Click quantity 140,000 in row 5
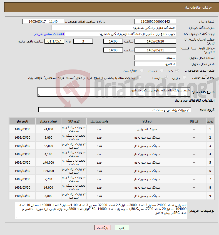 [48, 162]
